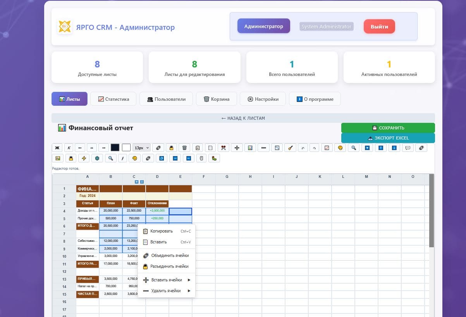Click the undo arrow icon
Image resolution: width=466 pixels, height=317 pixels.
pyautogui.click(x=303, y=148)
